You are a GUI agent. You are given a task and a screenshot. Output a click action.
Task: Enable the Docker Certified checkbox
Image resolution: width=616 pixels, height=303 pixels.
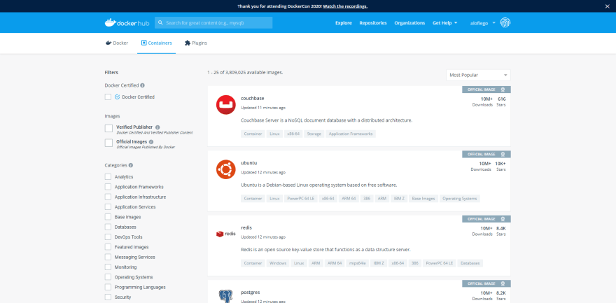coord(108,97)
